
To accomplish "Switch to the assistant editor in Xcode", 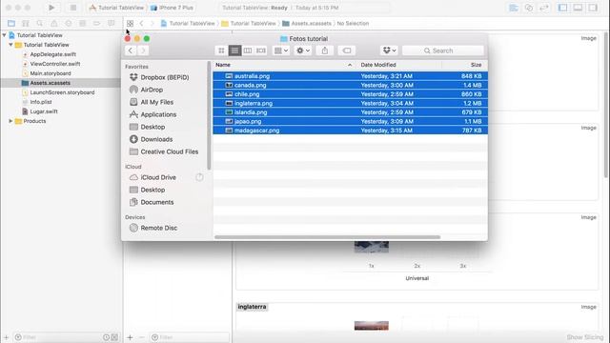I will click(x=529, y=8).
